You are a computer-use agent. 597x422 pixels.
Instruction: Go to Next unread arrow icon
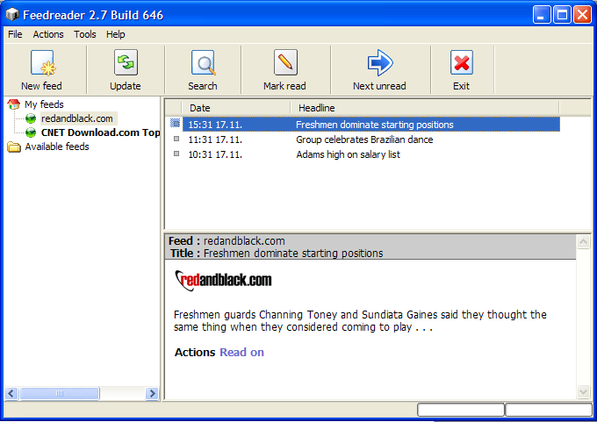point(380,63)
